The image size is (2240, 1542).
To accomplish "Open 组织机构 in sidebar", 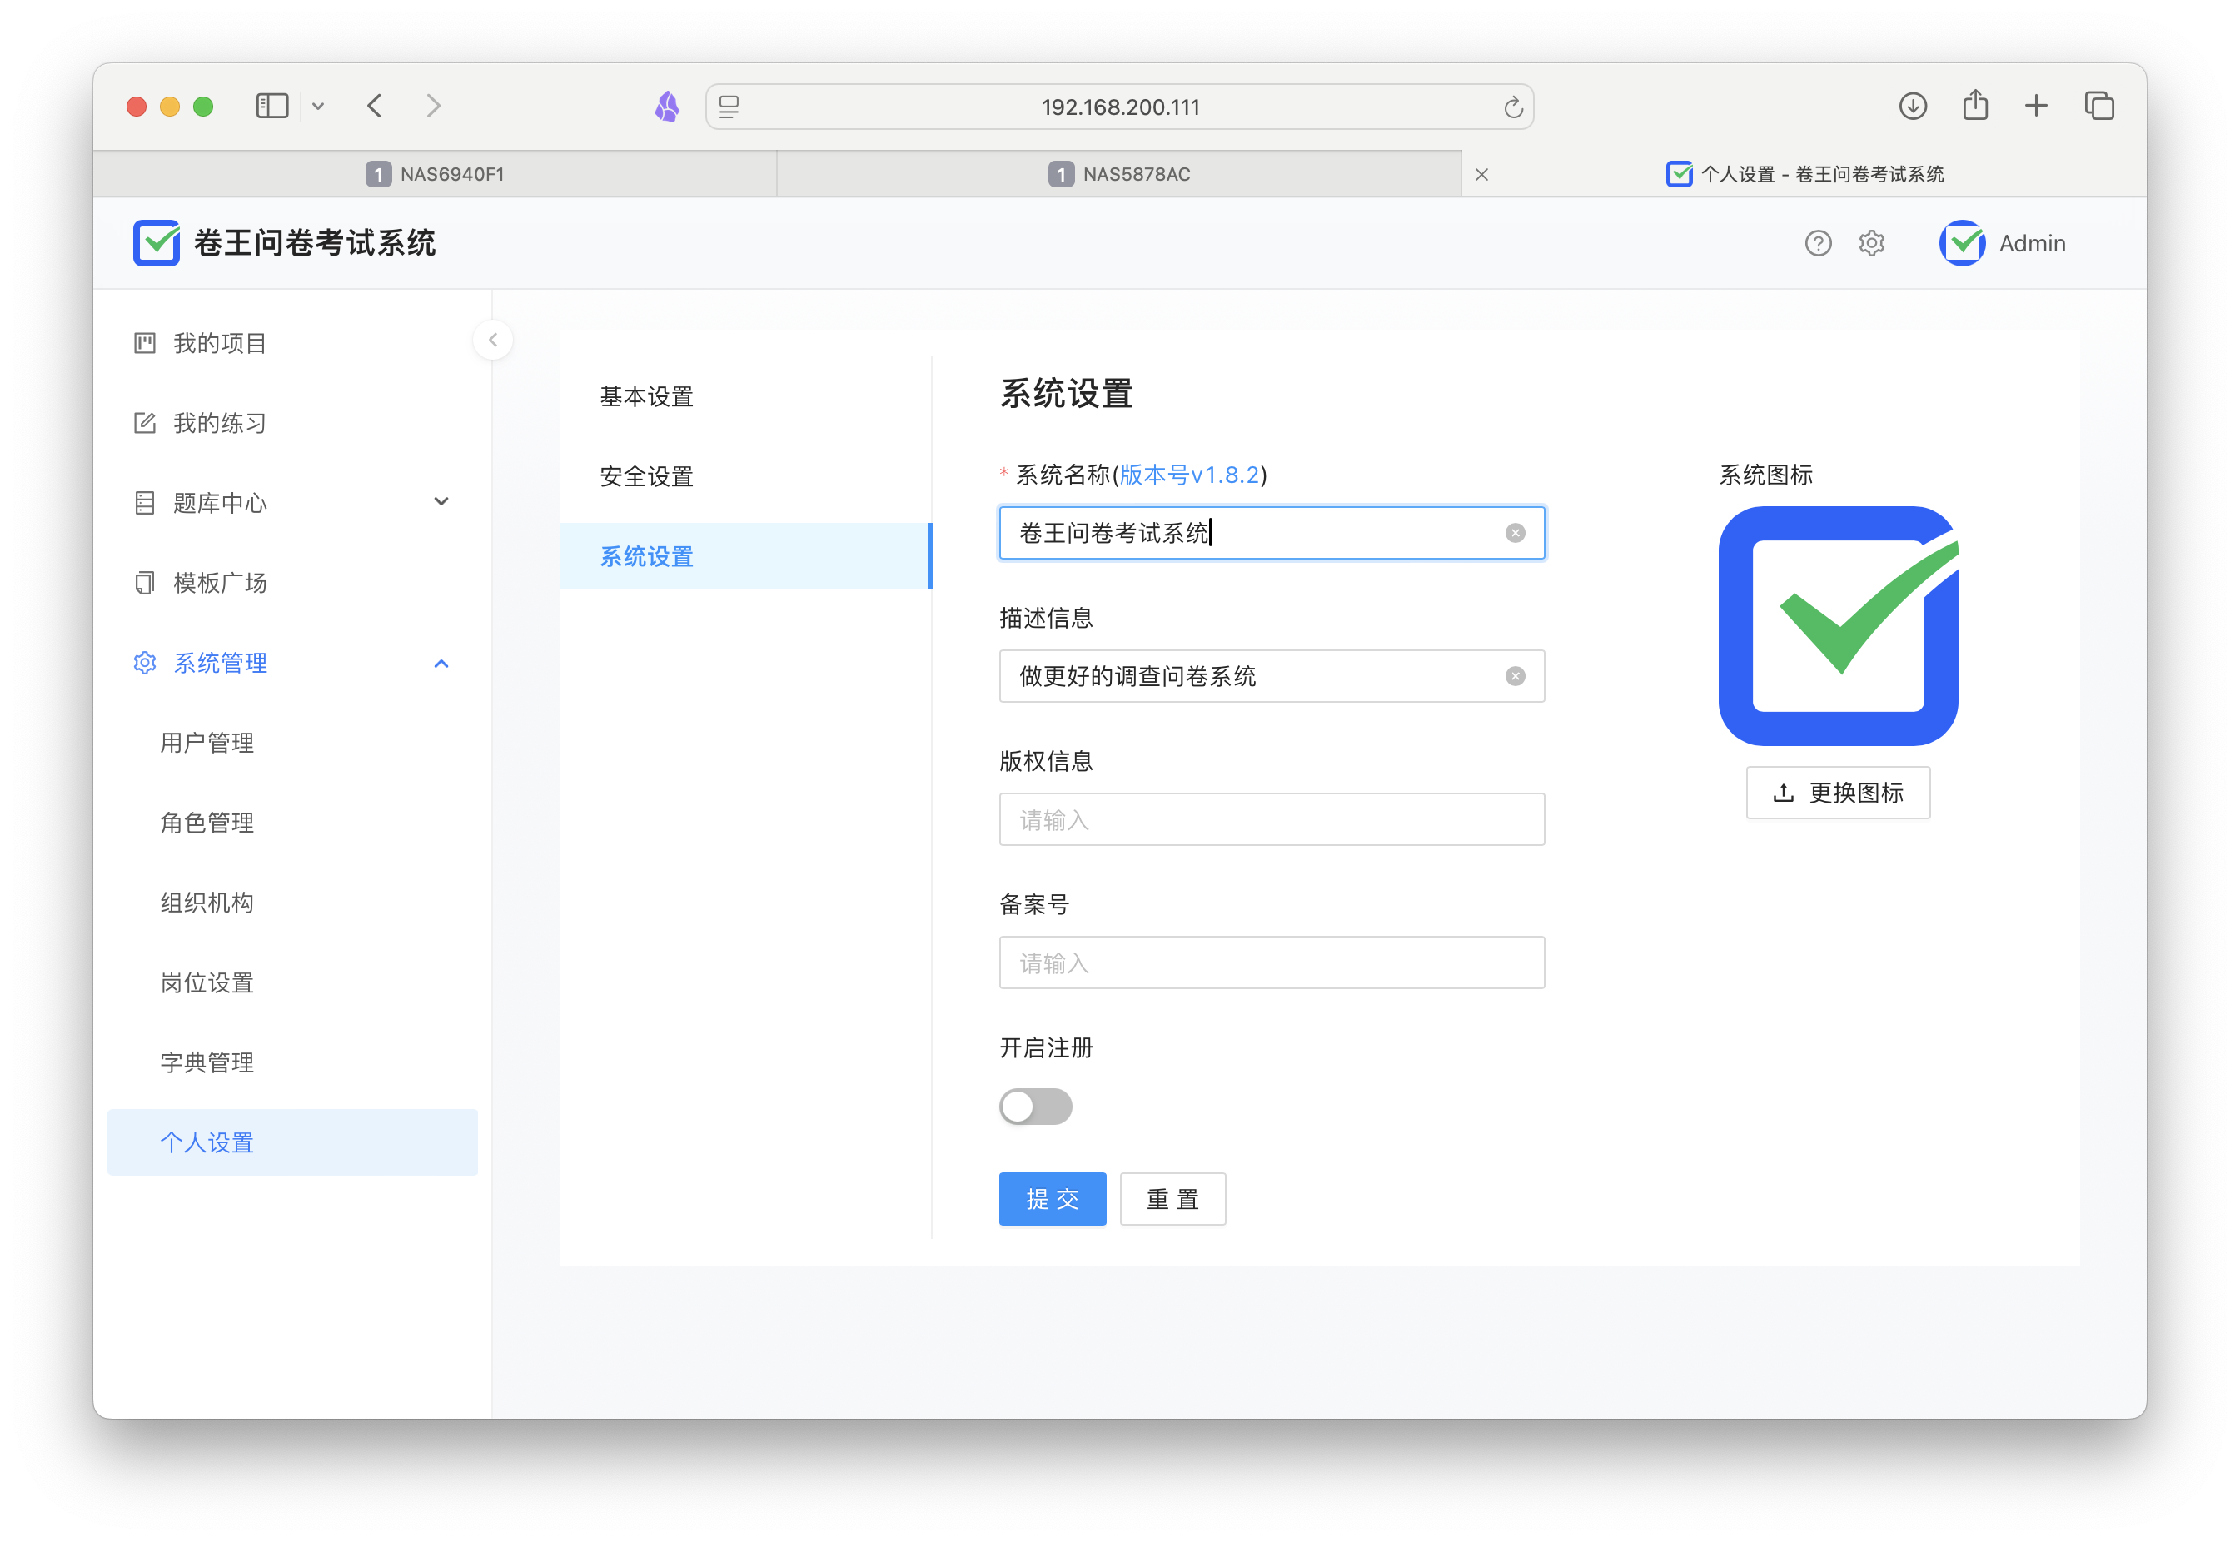I will click(x=293, y=903).
